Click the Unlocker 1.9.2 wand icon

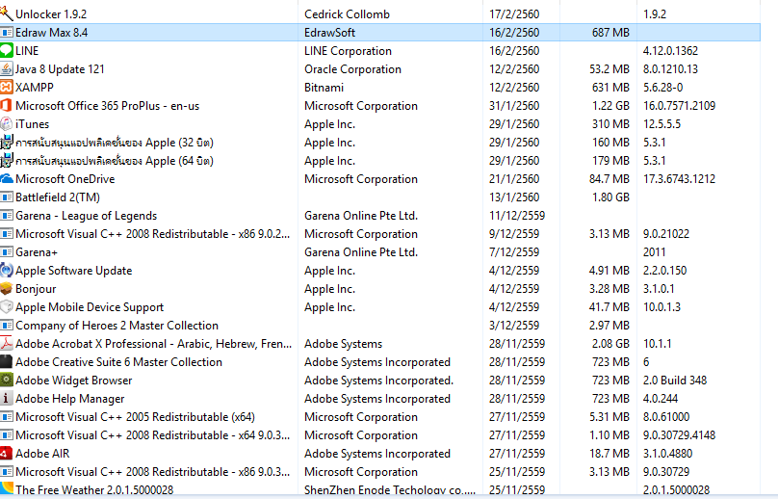point(7,14)
